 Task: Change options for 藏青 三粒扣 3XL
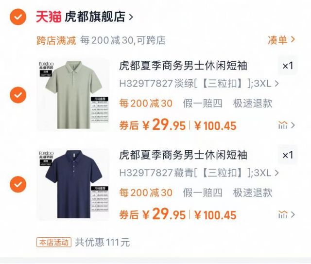(199, 173)
